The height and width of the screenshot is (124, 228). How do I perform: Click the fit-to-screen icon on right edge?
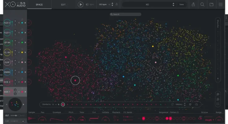pyautogui.click(x=218, y=104)
